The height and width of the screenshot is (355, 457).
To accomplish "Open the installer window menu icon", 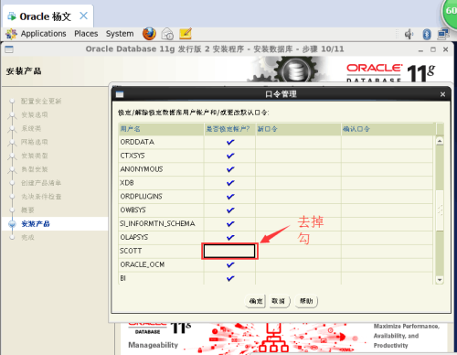I will coord(9,49).
